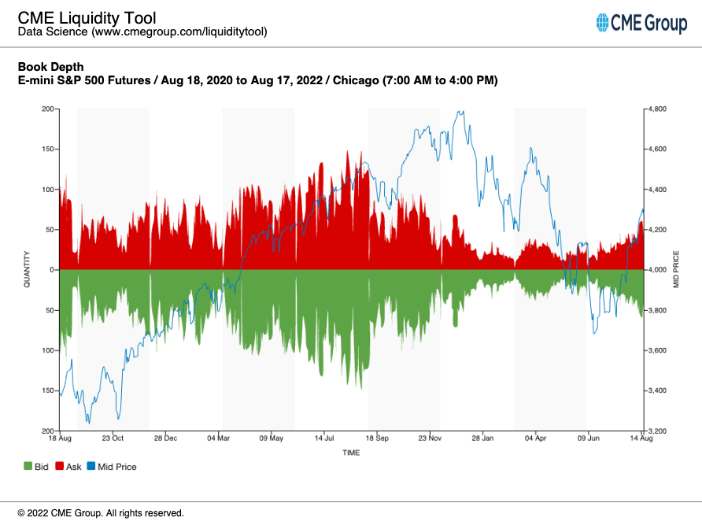The image size is (702, 525).
Task: Click the 'Ask' legend label
Action: click(x=73, y=467)
